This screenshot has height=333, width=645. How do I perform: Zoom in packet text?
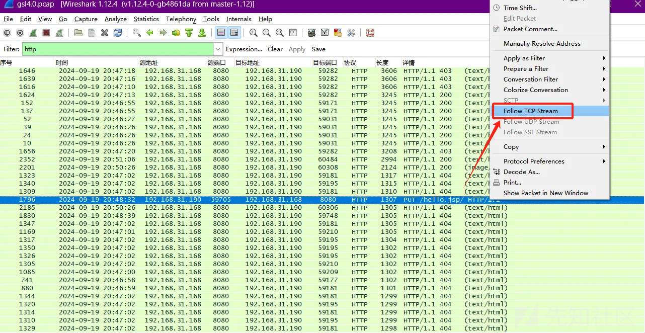(254, 33)
